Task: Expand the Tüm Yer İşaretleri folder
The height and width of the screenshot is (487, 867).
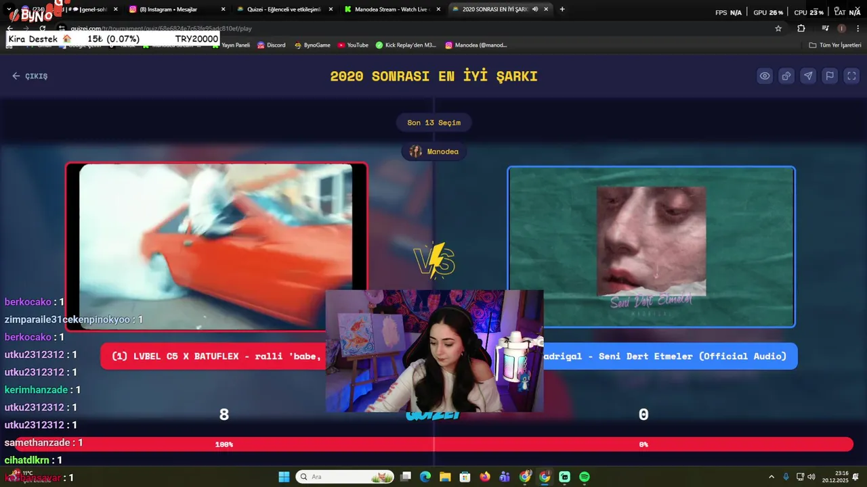Action: tap(835, 45)
